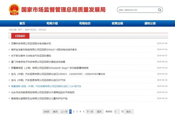
Task: Open 梅赛德斯-奔驰 CLA级汽车 recall notice
Action: [46, 86]
